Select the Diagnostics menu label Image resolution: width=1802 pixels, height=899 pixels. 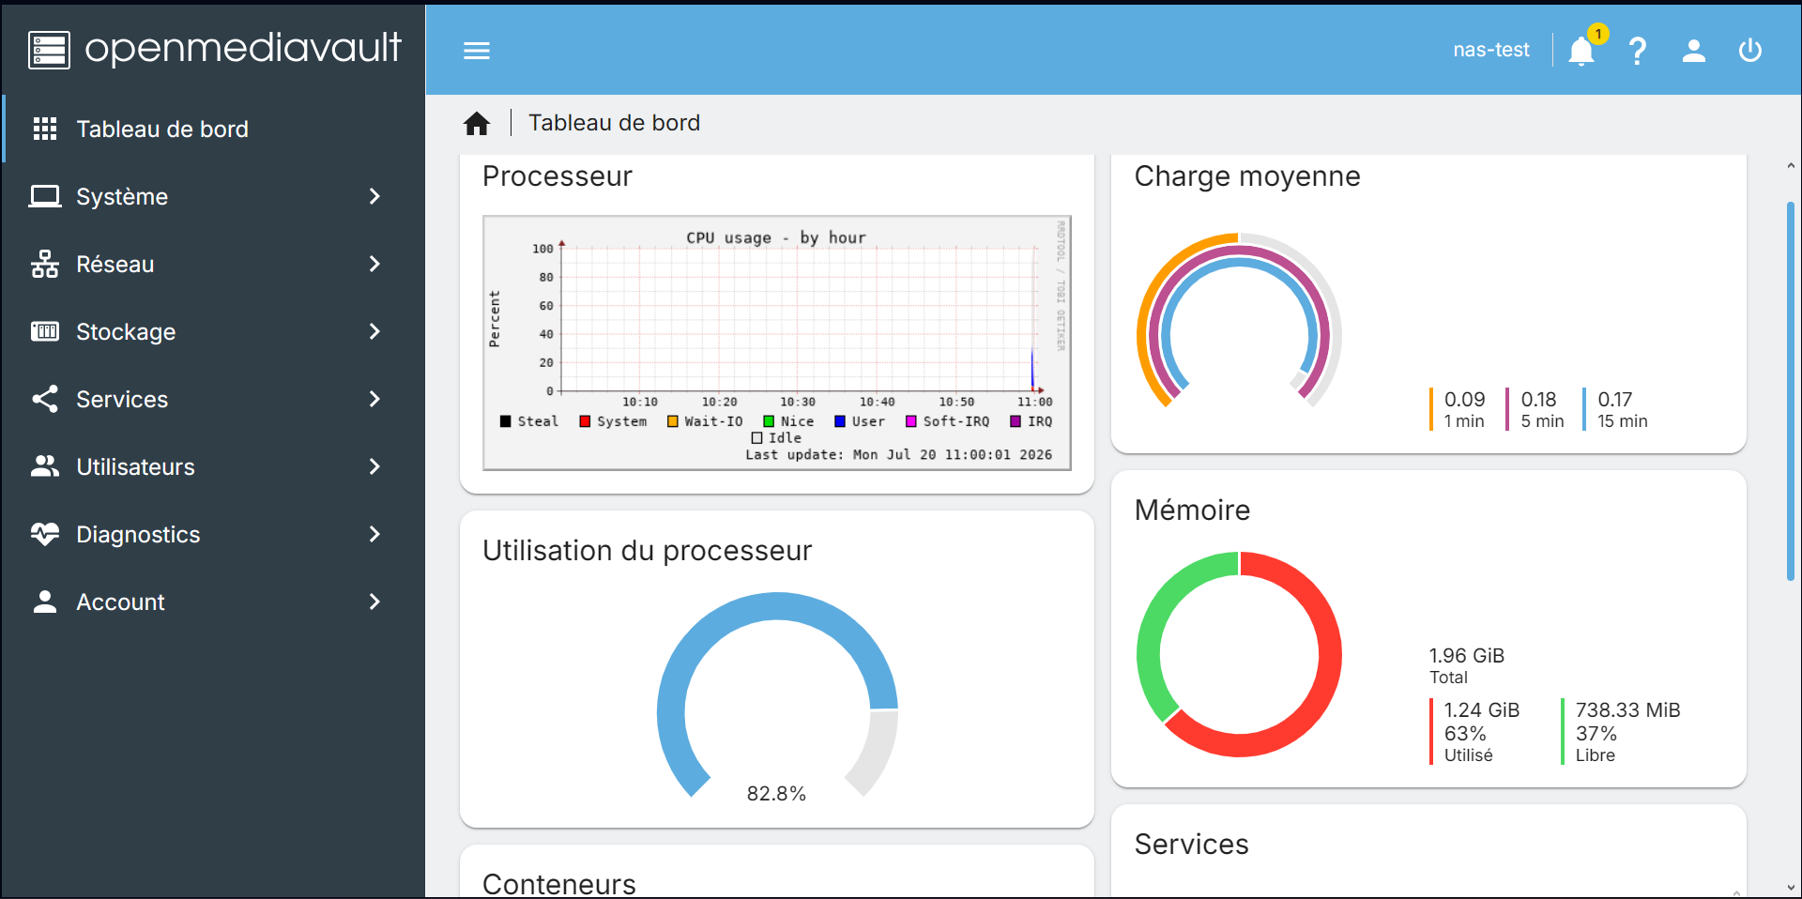[x=138, y=535]
